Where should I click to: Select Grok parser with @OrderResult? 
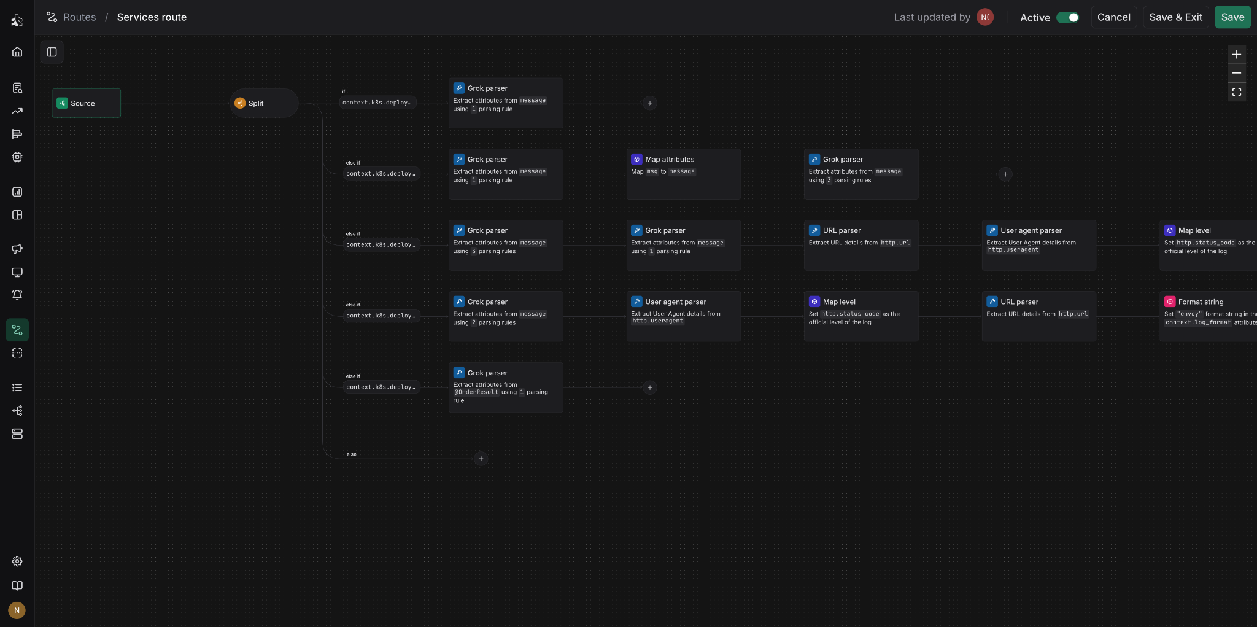tap(506, 387)
